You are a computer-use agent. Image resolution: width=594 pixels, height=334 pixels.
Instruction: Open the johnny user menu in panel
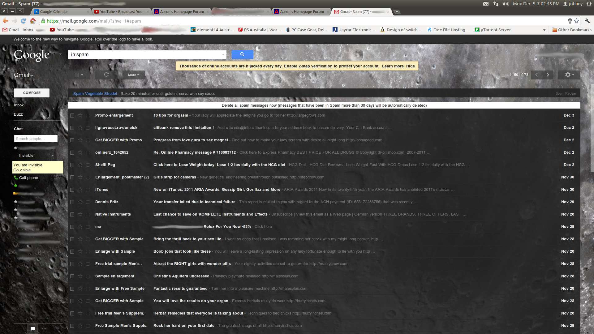pyautogui.click(x=573, y=4)
